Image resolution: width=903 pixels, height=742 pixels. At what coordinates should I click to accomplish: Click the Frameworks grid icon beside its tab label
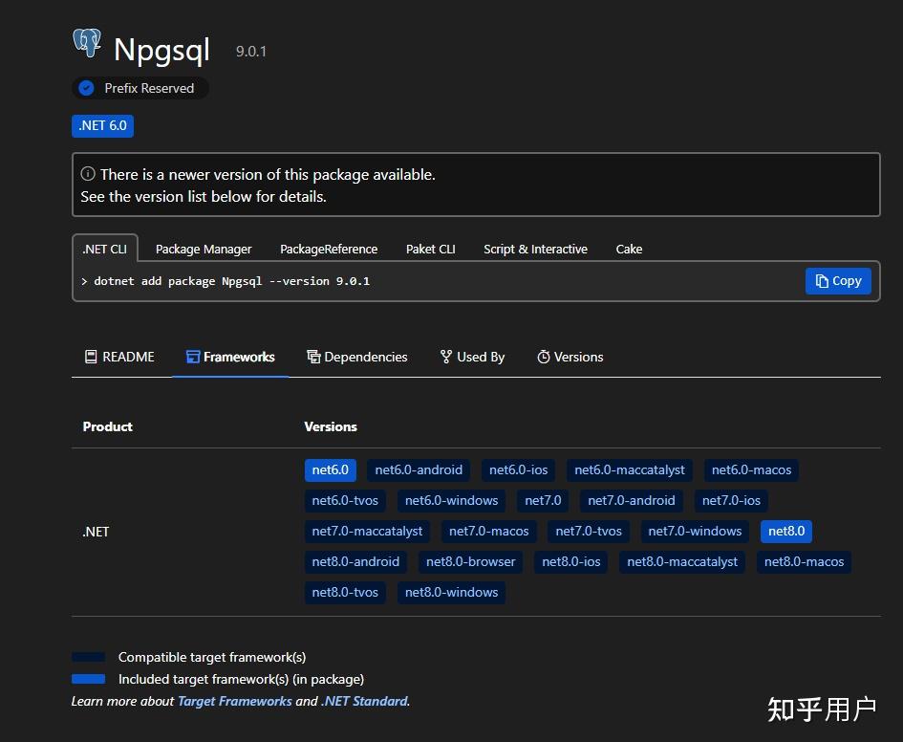point(190,356)
